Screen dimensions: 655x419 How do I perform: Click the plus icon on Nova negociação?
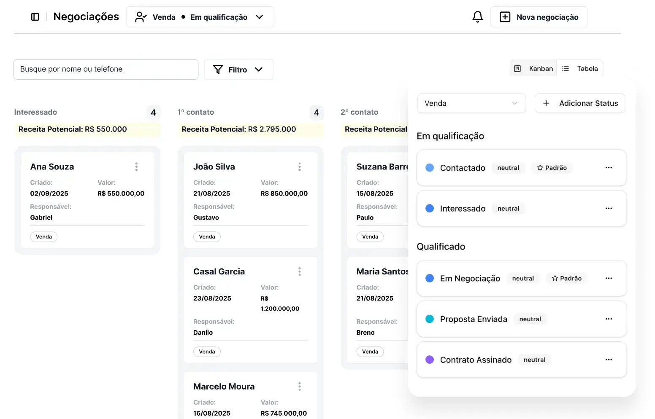click(x=504, y=17)
